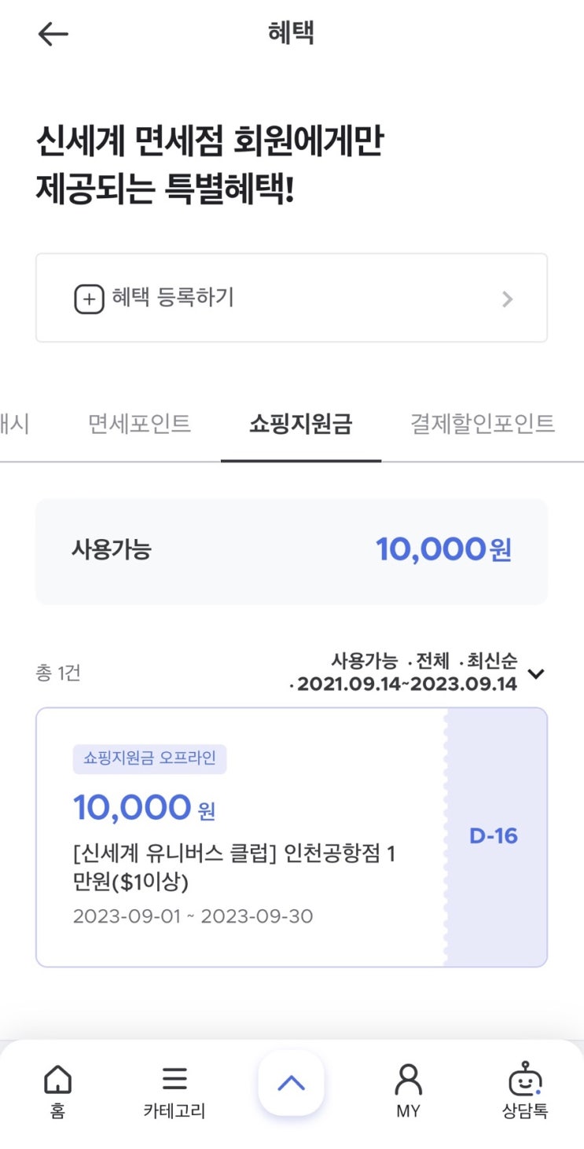Viewport: 584px width, 1149px height.
Task: Open the 카테고리 hamburger menu icon
Action: 174,1079
